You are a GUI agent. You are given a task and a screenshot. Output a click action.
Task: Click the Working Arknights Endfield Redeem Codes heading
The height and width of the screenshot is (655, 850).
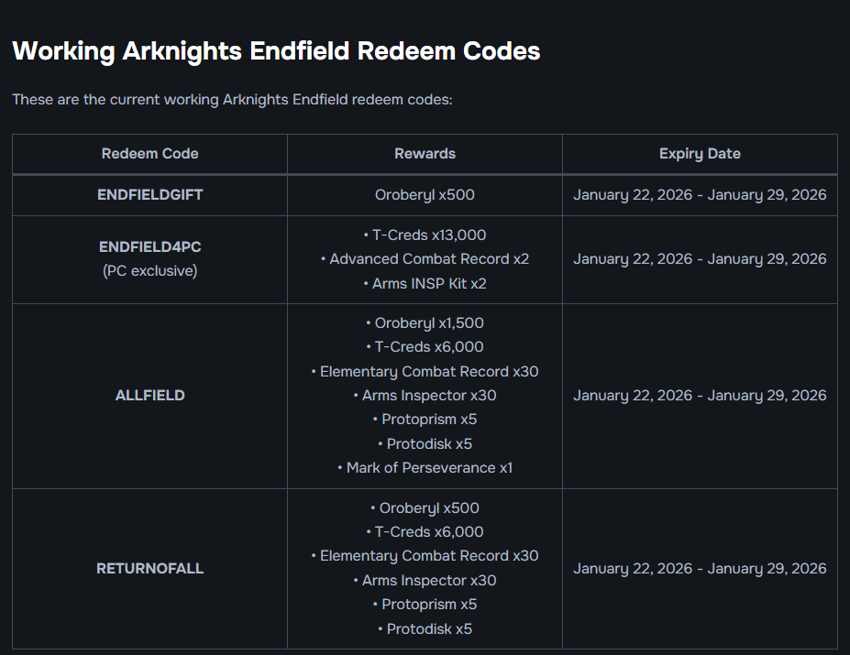pos(276,51)
